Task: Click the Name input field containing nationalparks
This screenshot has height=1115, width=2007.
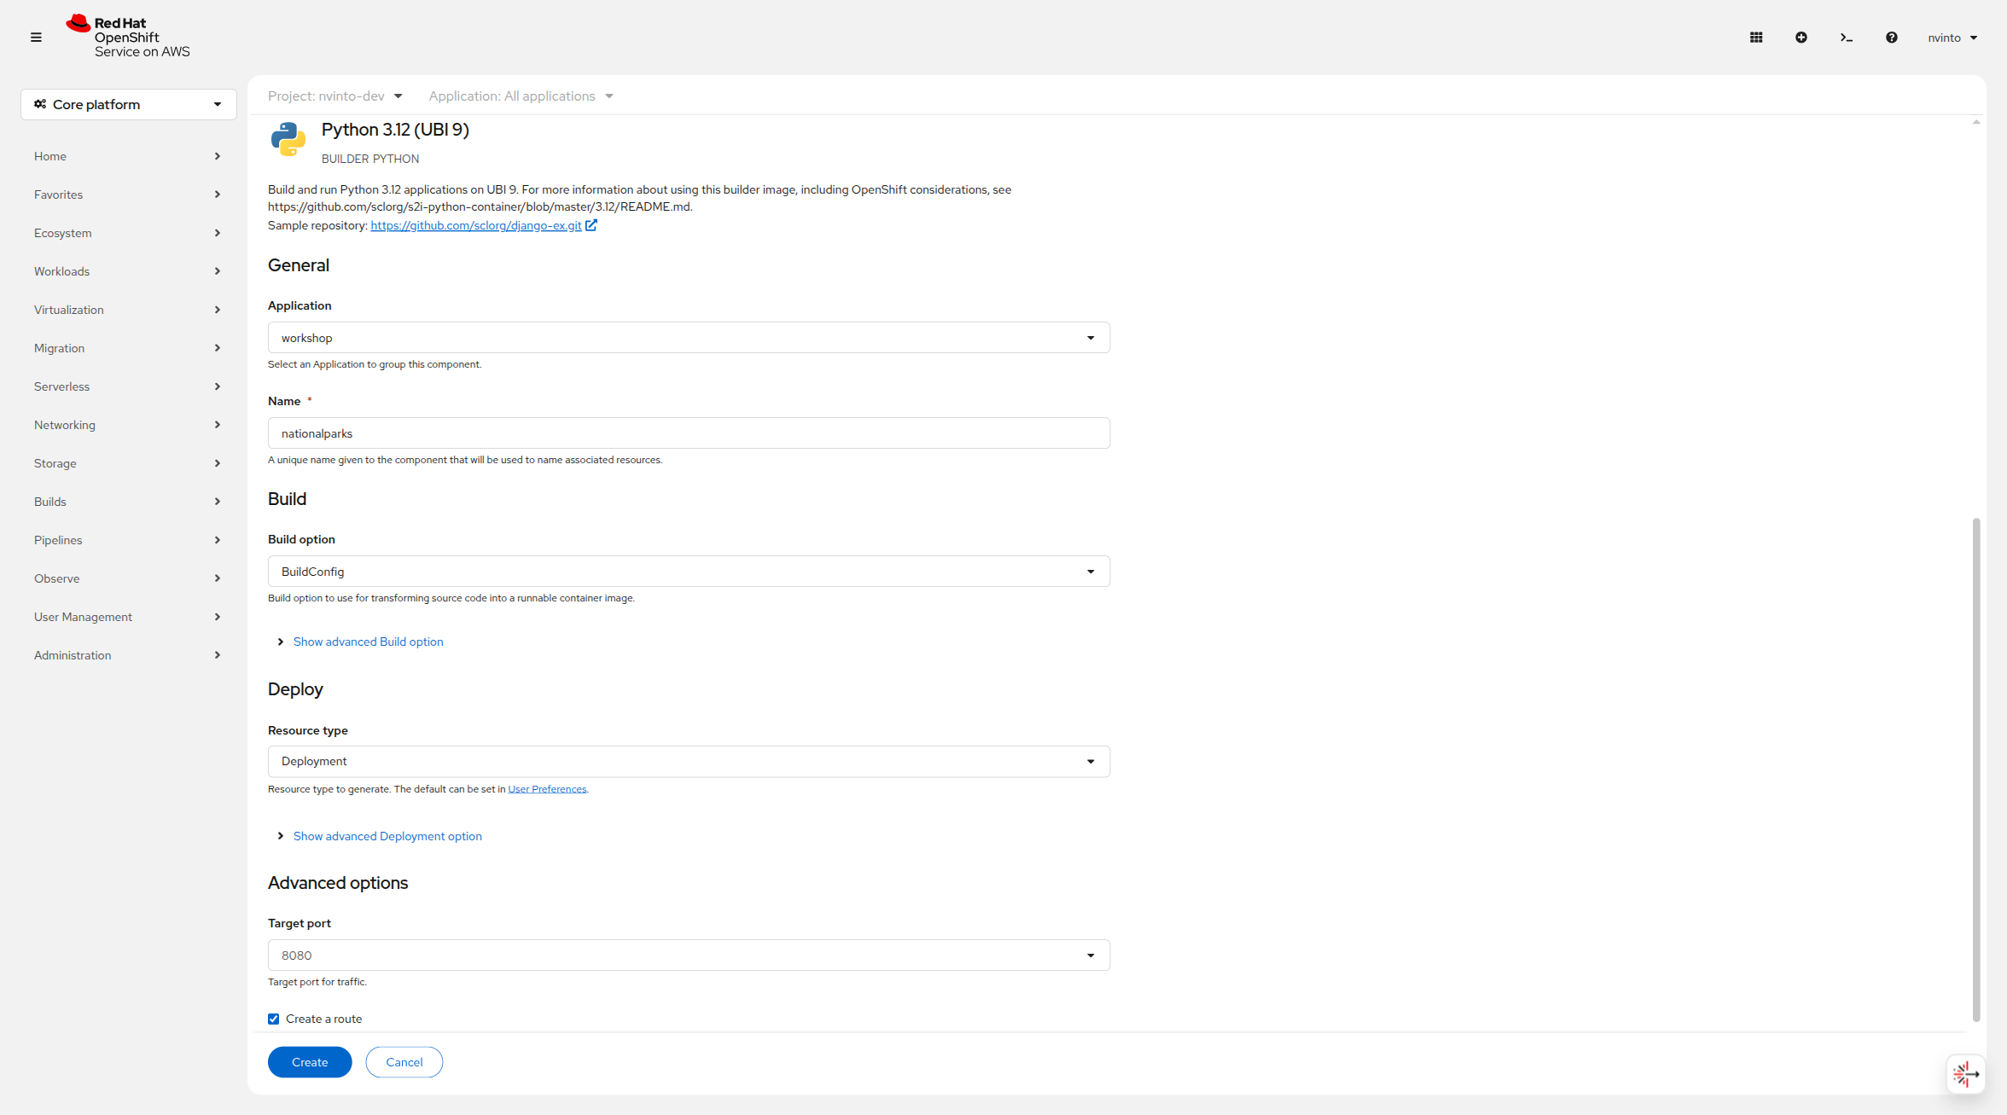Action: tap(689, 433)
